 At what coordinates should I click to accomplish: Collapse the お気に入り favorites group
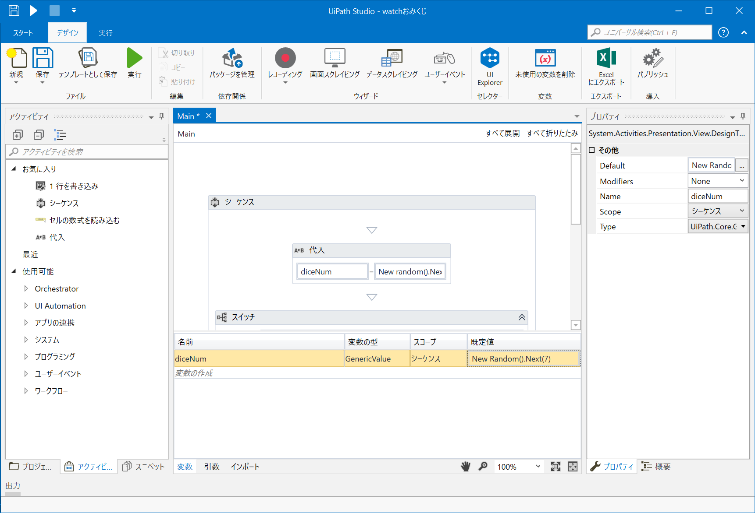click(x=14, y=169)
